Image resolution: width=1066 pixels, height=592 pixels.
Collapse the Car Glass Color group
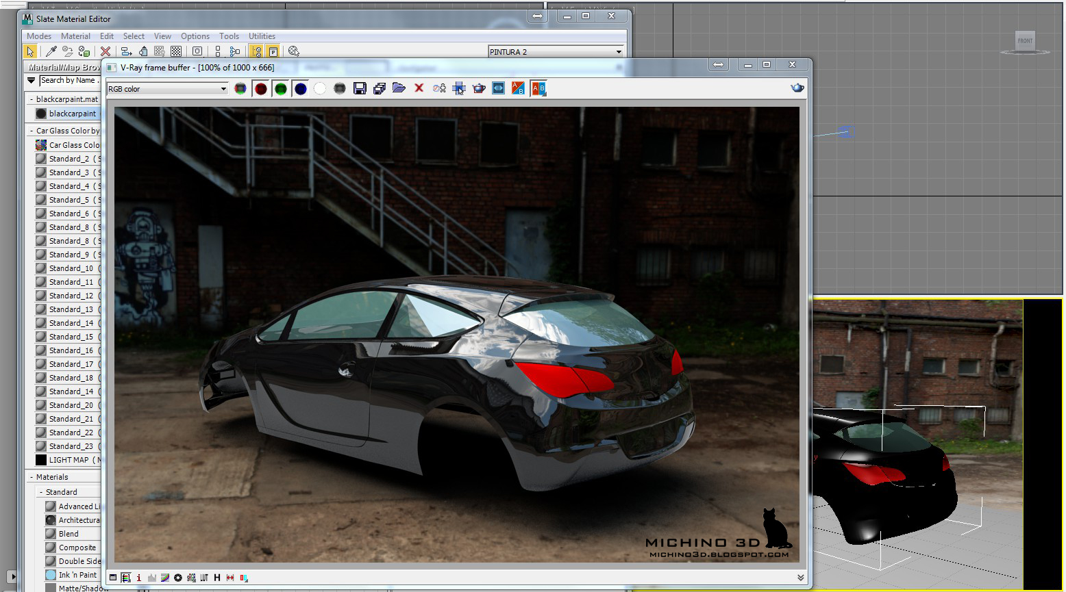tap(32, 131)
